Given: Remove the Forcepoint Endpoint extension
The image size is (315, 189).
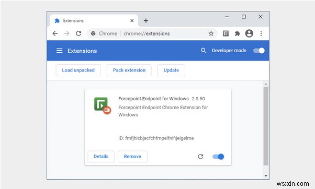Looking at the screenshot, I should coord(132,156).
